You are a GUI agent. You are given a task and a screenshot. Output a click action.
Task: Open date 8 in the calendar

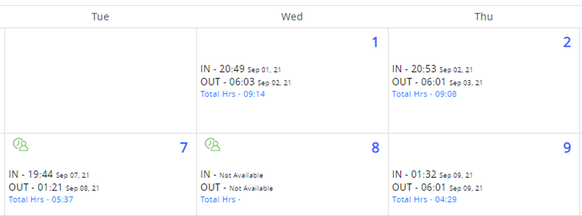coord(375,148)
